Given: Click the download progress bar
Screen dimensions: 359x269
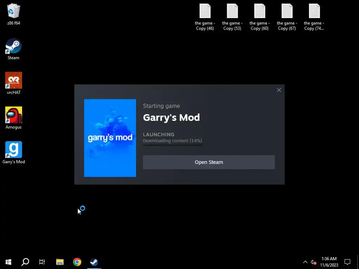Looking at the screenshot, I should point(172,145).
